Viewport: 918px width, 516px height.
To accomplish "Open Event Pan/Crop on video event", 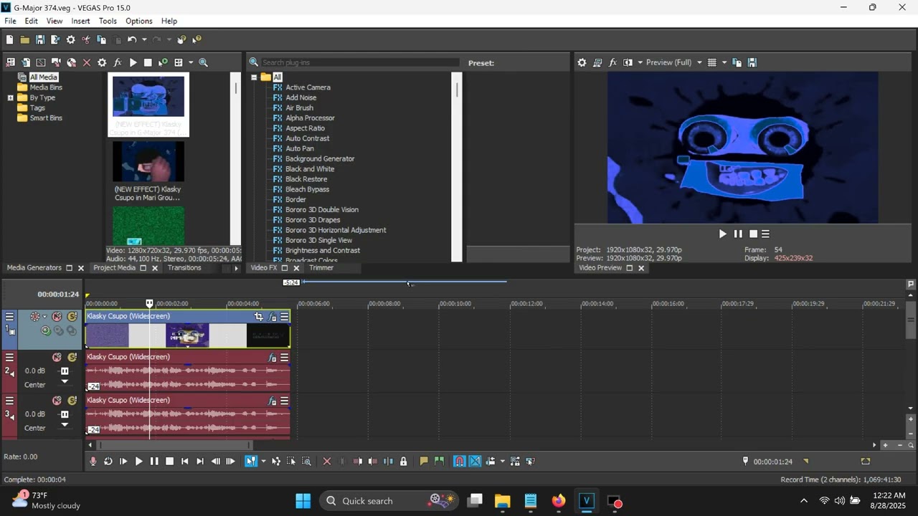I will click(258, 317).
